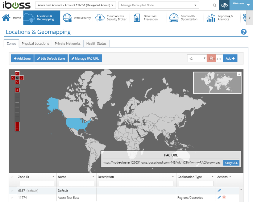This screenshot has width=253, height=202.
Task: Open Reporting & Analytics chart icon
Action: click(x=211, y=18)
